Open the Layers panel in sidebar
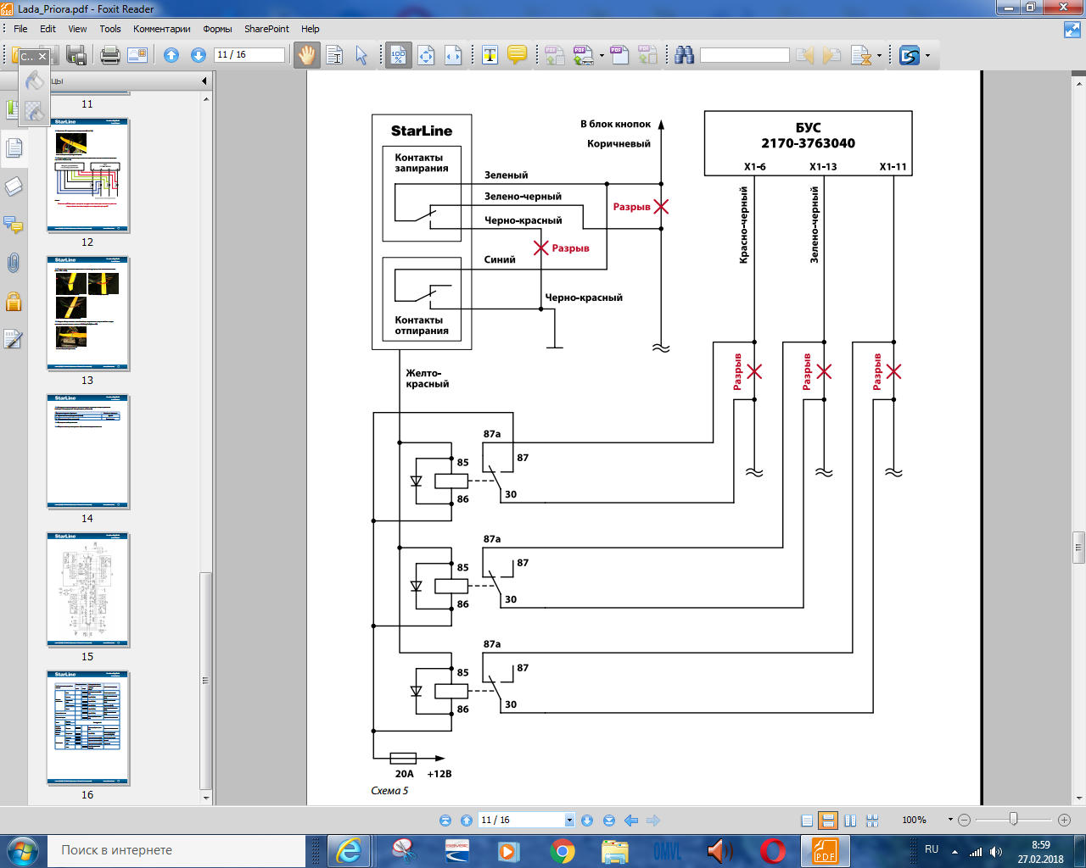1086x868 pixels. 14,186
